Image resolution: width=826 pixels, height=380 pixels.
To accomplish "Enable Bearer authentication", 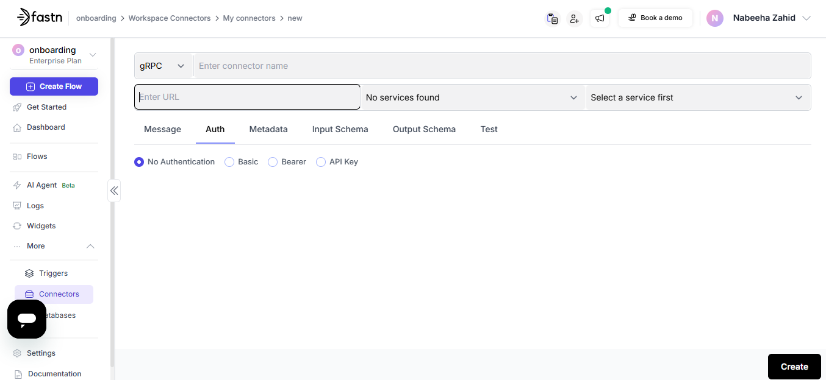I will 273,161.
